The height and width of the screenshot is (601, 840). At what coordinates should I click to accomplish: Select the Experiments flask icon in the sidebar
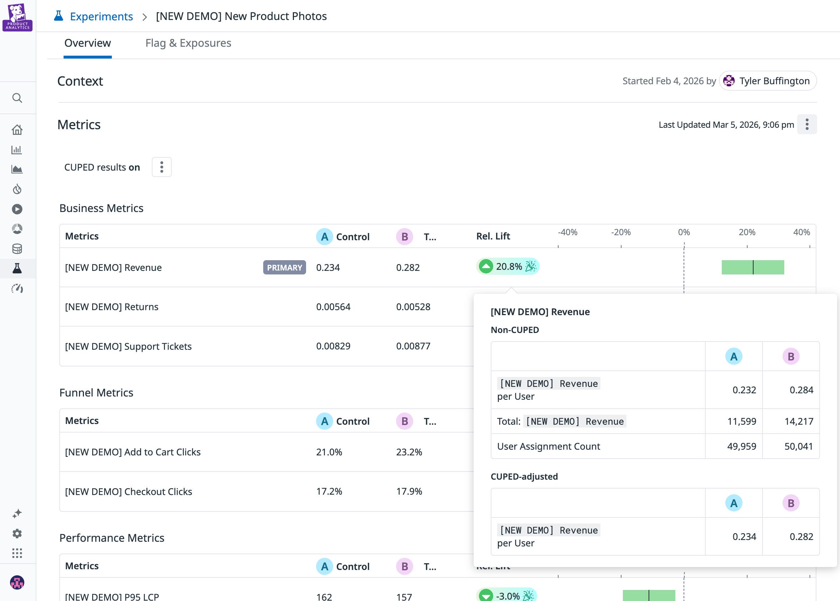click(17, 268)
